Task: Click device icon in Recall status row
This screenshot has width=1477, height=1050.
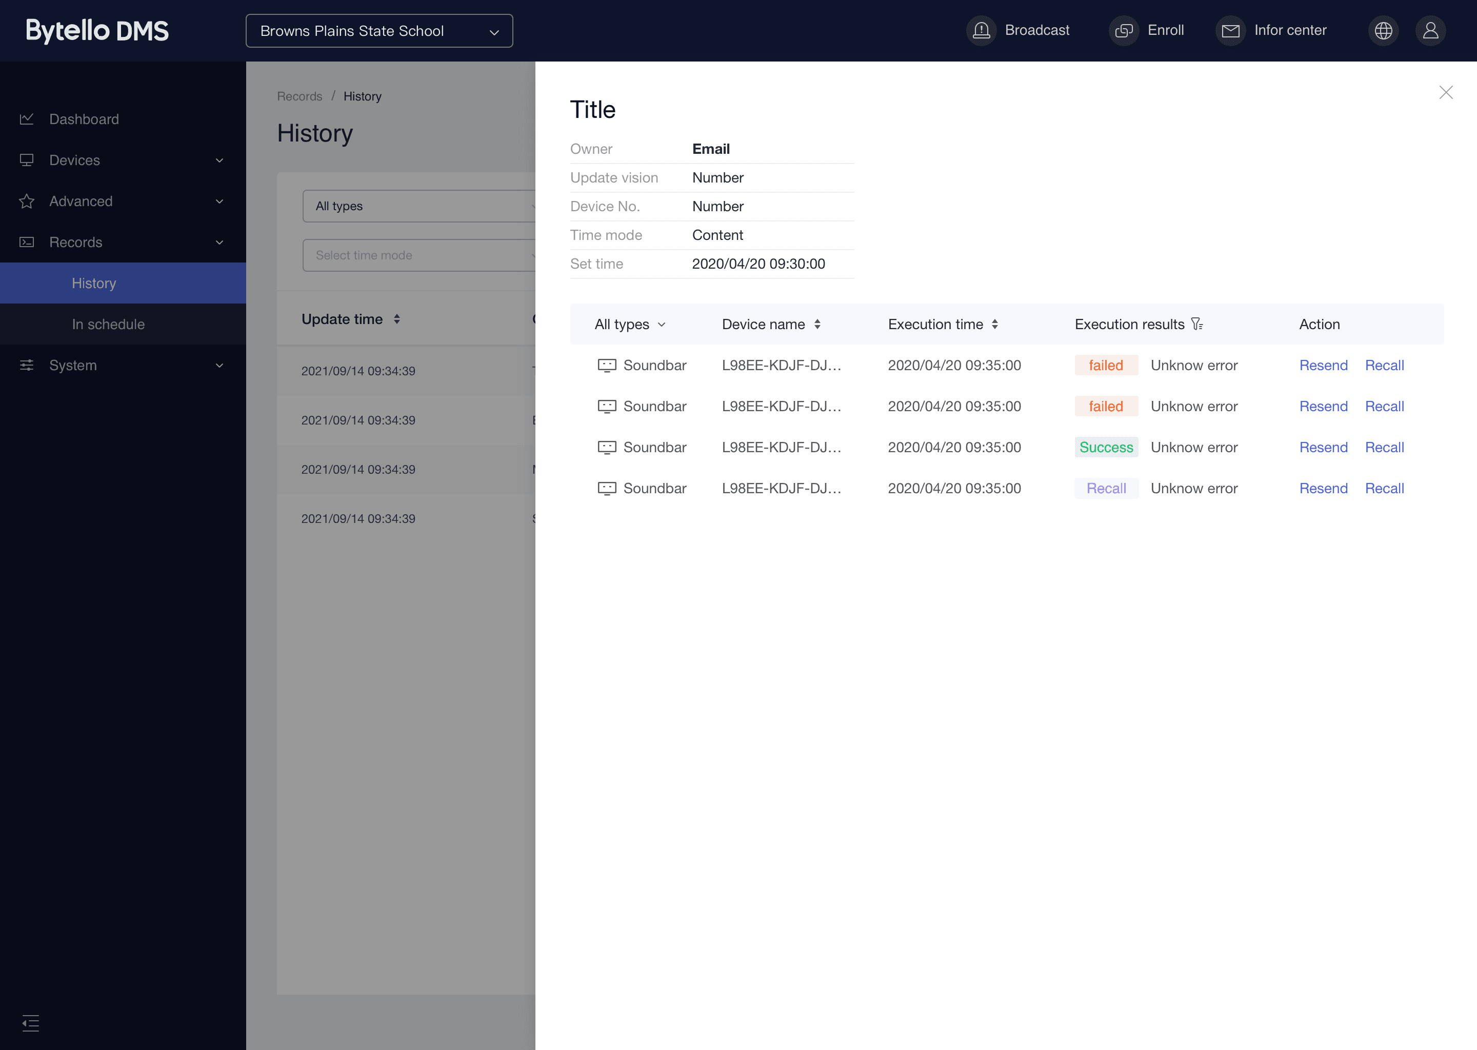Action: tap(607, 489)
